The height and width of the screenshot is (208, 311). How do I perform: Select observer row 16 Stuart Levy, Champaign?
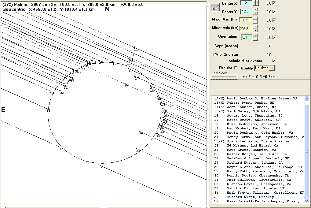[x=258, y=115]
